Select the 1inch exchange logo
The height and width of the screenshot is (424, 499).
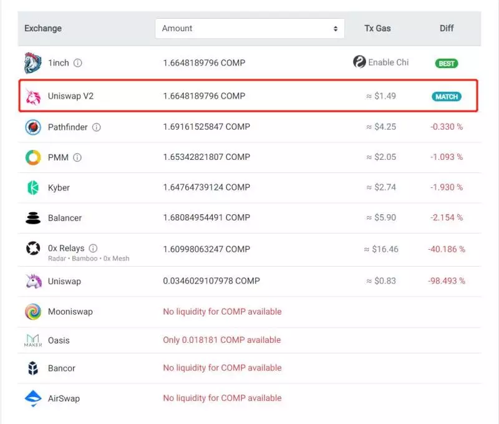[32, 62]
